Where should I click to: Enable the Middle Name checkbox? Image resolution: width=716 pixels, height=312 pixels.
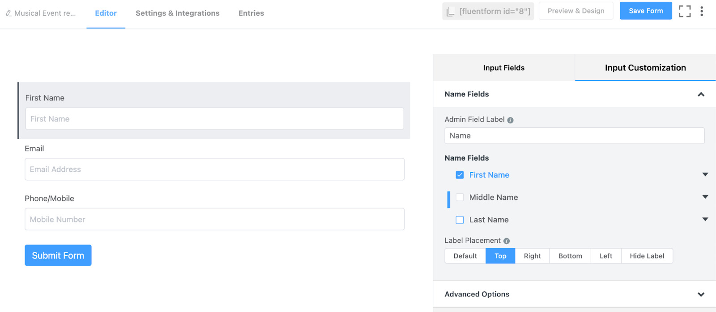[460, 197]
